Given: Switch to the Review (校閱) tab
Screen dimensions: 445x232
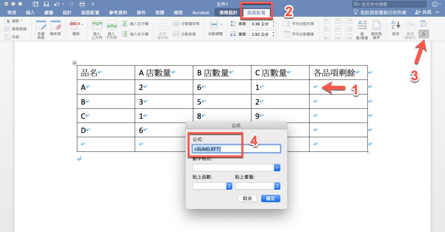Looking at the screenshot, I should [160, 12].
